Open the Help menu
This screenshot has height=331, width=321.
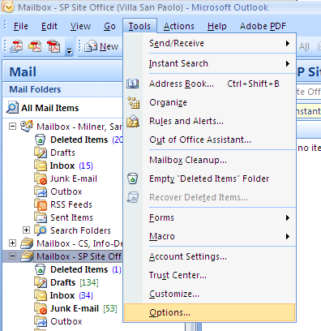click(217, 26)
